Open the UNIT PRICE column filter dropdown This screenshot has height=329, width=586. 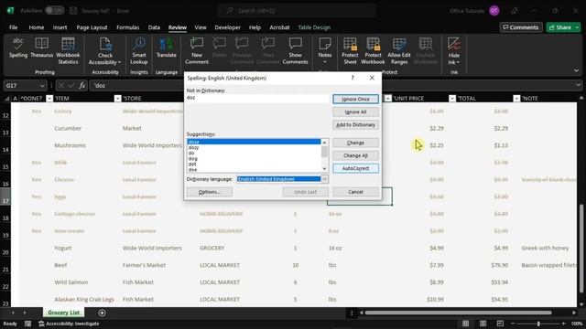(x=452, y=98)
